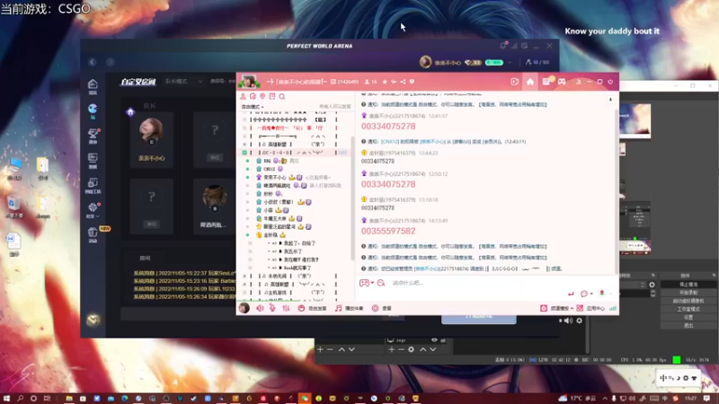The image size is (719, 404).
Task: Start the recording button in channel bottom bar
Action: (x=381, y=308)
